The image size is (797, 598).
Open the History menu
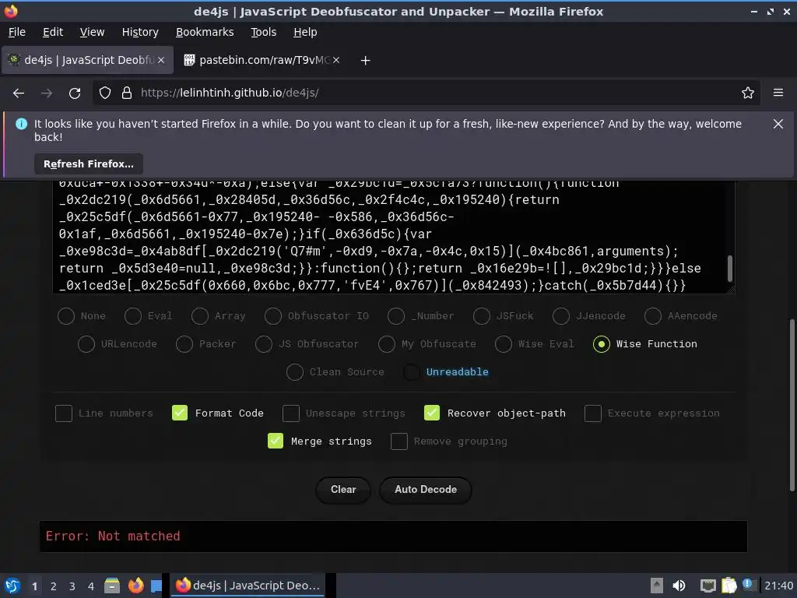[140, 32]
